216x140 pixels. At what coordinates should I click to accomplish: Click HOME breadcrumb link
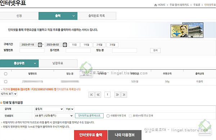(161, 5)
